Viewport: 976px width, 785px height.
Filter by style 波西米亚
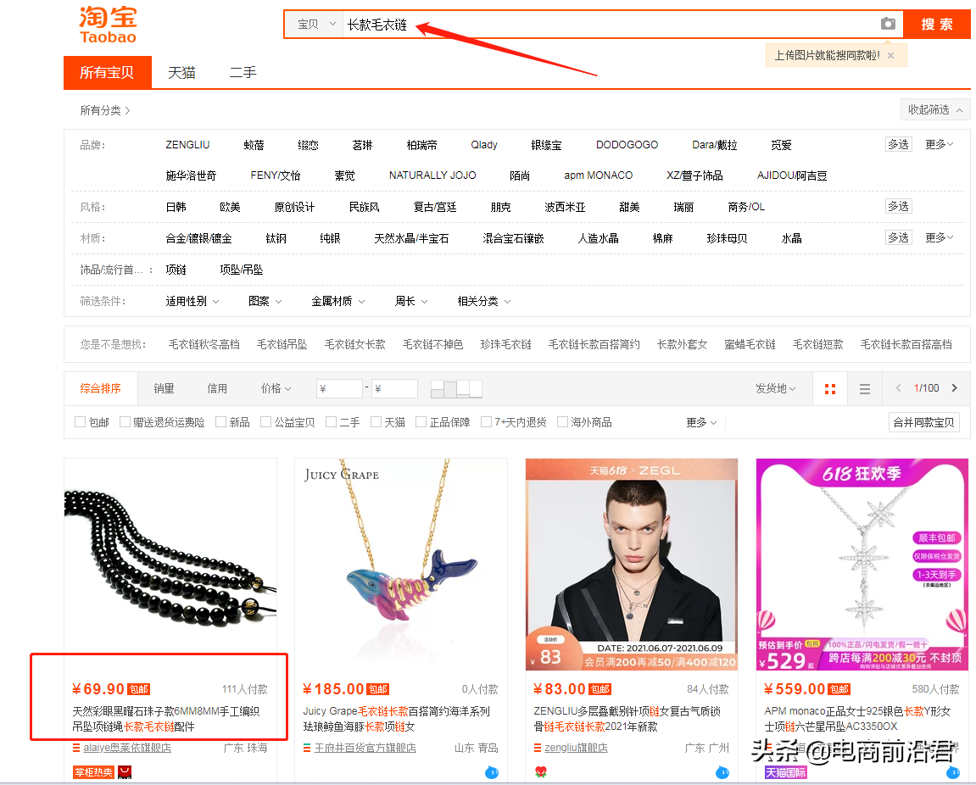tap(566, 208)
